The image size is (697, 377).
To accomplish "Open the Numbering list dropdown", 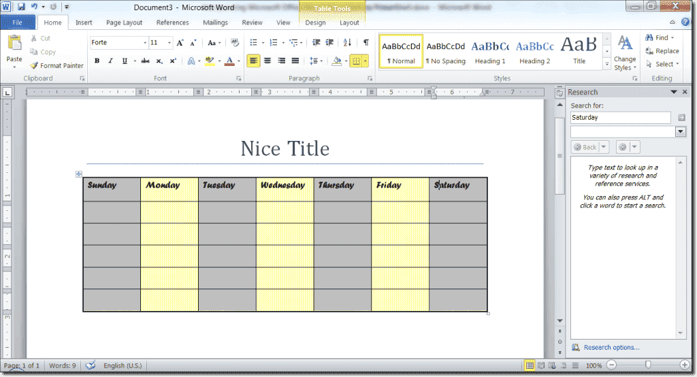I will pyautogui.click(x=283, y=43).
